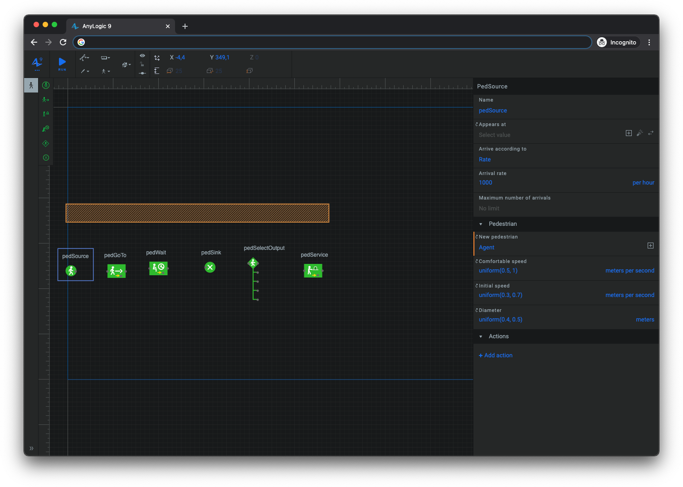Toggle Initial speed static/dynamic switch
This screenshot has width=683, height=487.
[x=477, y=286]
